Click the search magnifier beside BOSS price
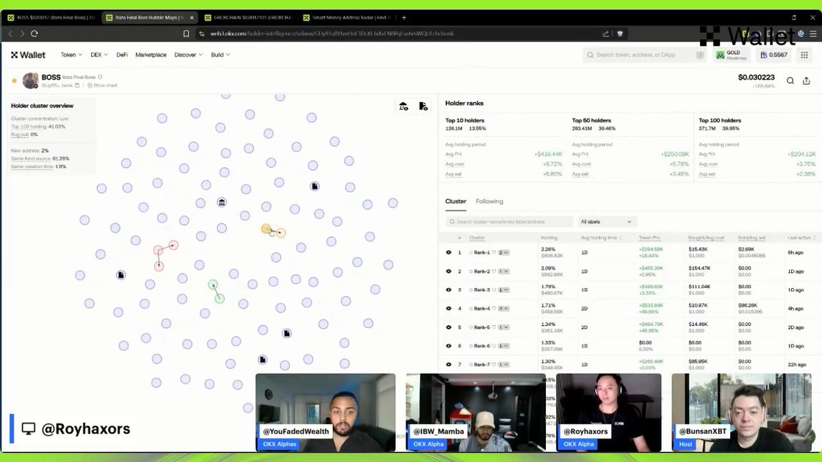The height and width of the screenshot is (462, 822). [x=790, y=81]
